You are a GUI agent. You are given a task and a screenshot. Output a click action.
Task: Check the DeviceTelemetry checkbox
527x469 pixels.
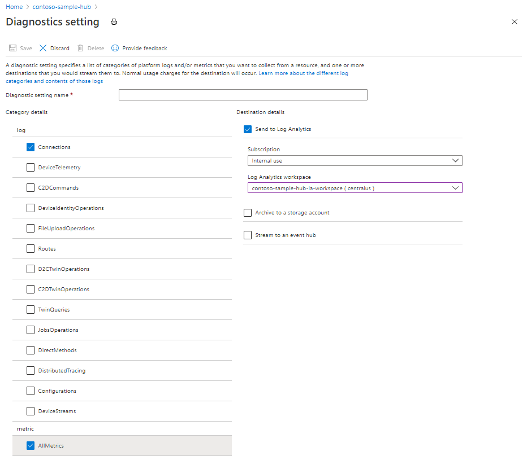coord(31,168)
